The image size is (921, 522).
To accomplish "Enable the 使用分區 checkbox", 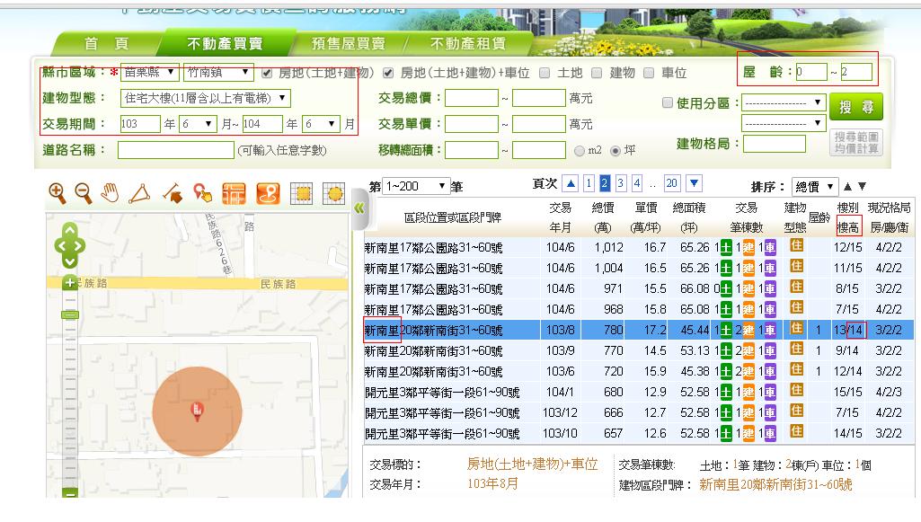I will click(668, 102).
